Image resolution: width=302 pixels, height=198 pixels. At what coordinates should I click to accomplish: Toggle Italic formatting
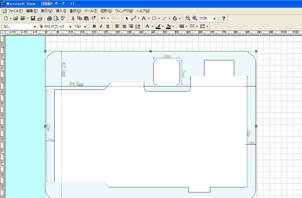[x=101, y=26]
